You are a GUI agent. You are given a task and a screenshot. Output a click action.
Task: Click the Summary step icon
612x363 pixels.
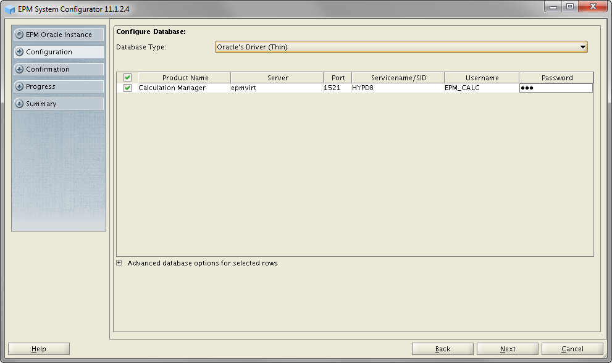pos(19,104)
